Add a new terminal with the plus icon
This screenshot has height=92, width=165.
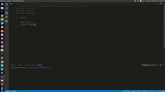tap(158, 65)
